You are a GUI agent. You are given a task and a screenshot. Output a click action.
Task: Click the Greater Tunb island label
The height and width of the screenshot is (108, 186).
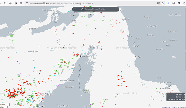(x=33, y=51)
